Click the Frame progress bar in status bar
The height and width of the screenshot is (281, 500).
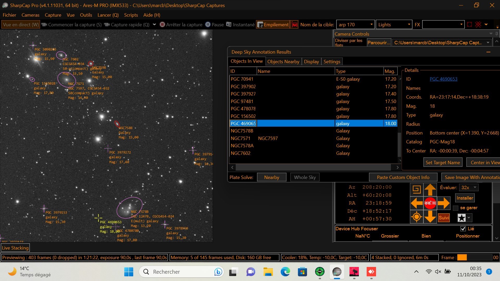(474, 258)
